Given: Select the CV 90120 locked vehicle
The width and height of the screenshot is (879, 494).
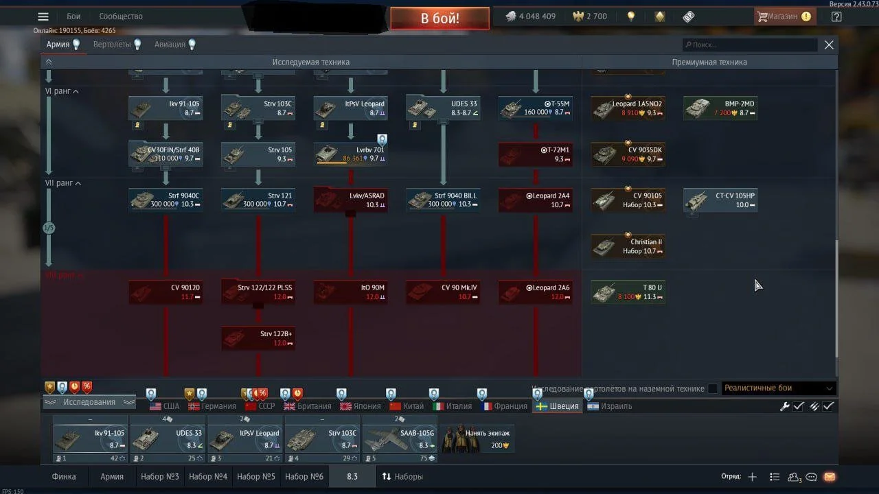Looking at the screenshot, I should (165, 292).
